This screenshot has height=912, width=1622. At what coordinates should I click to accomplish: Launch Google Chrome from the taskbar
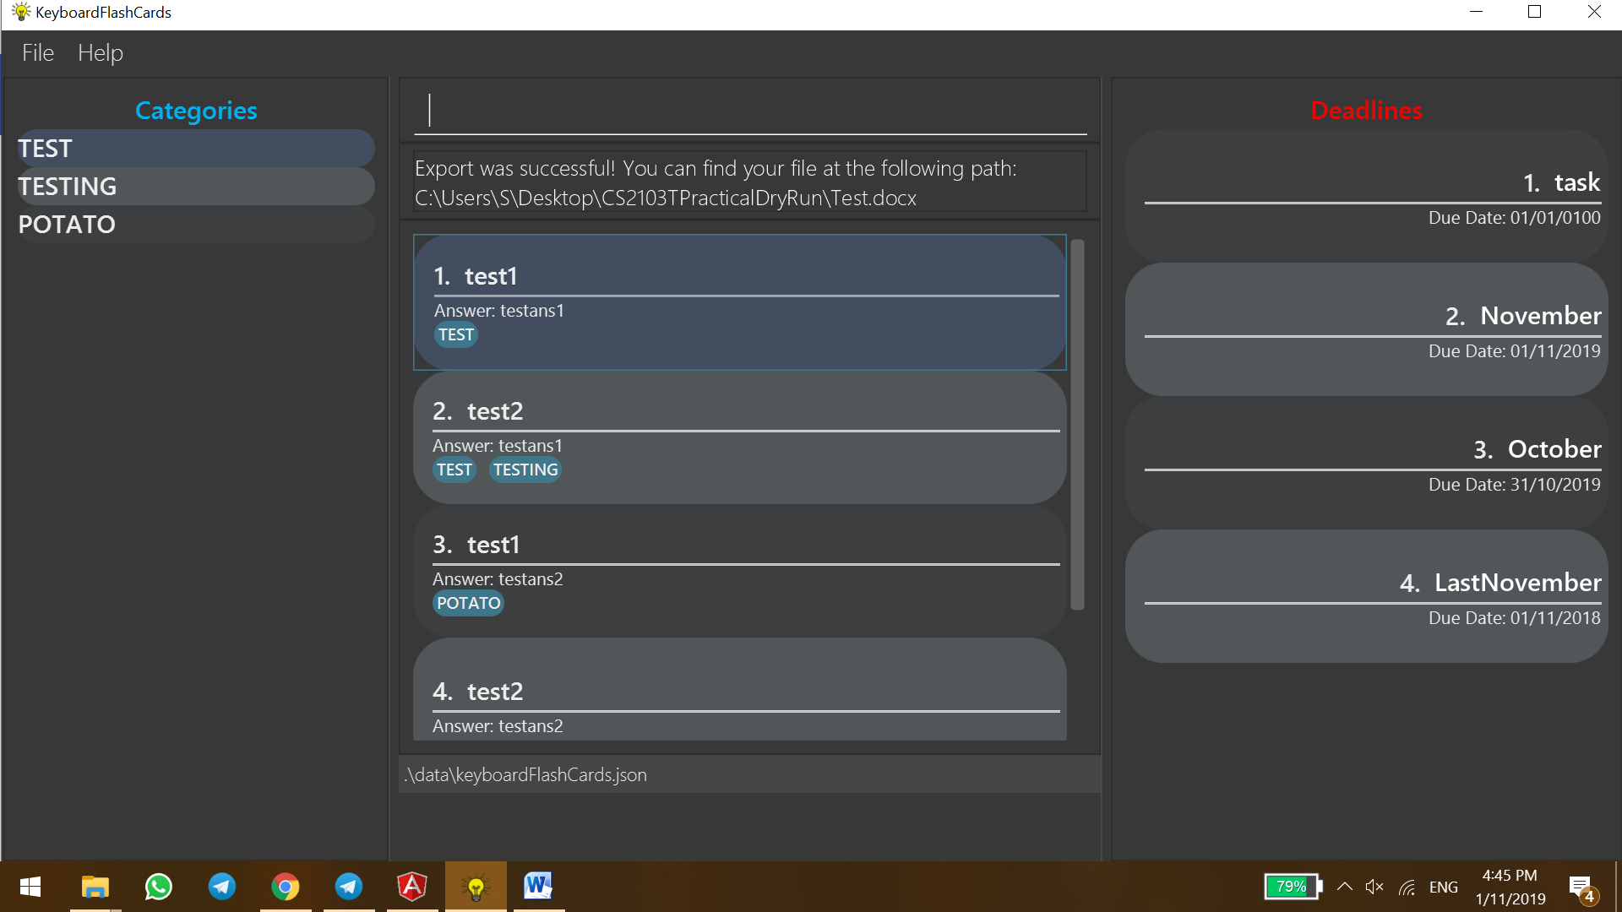(286, 887)
